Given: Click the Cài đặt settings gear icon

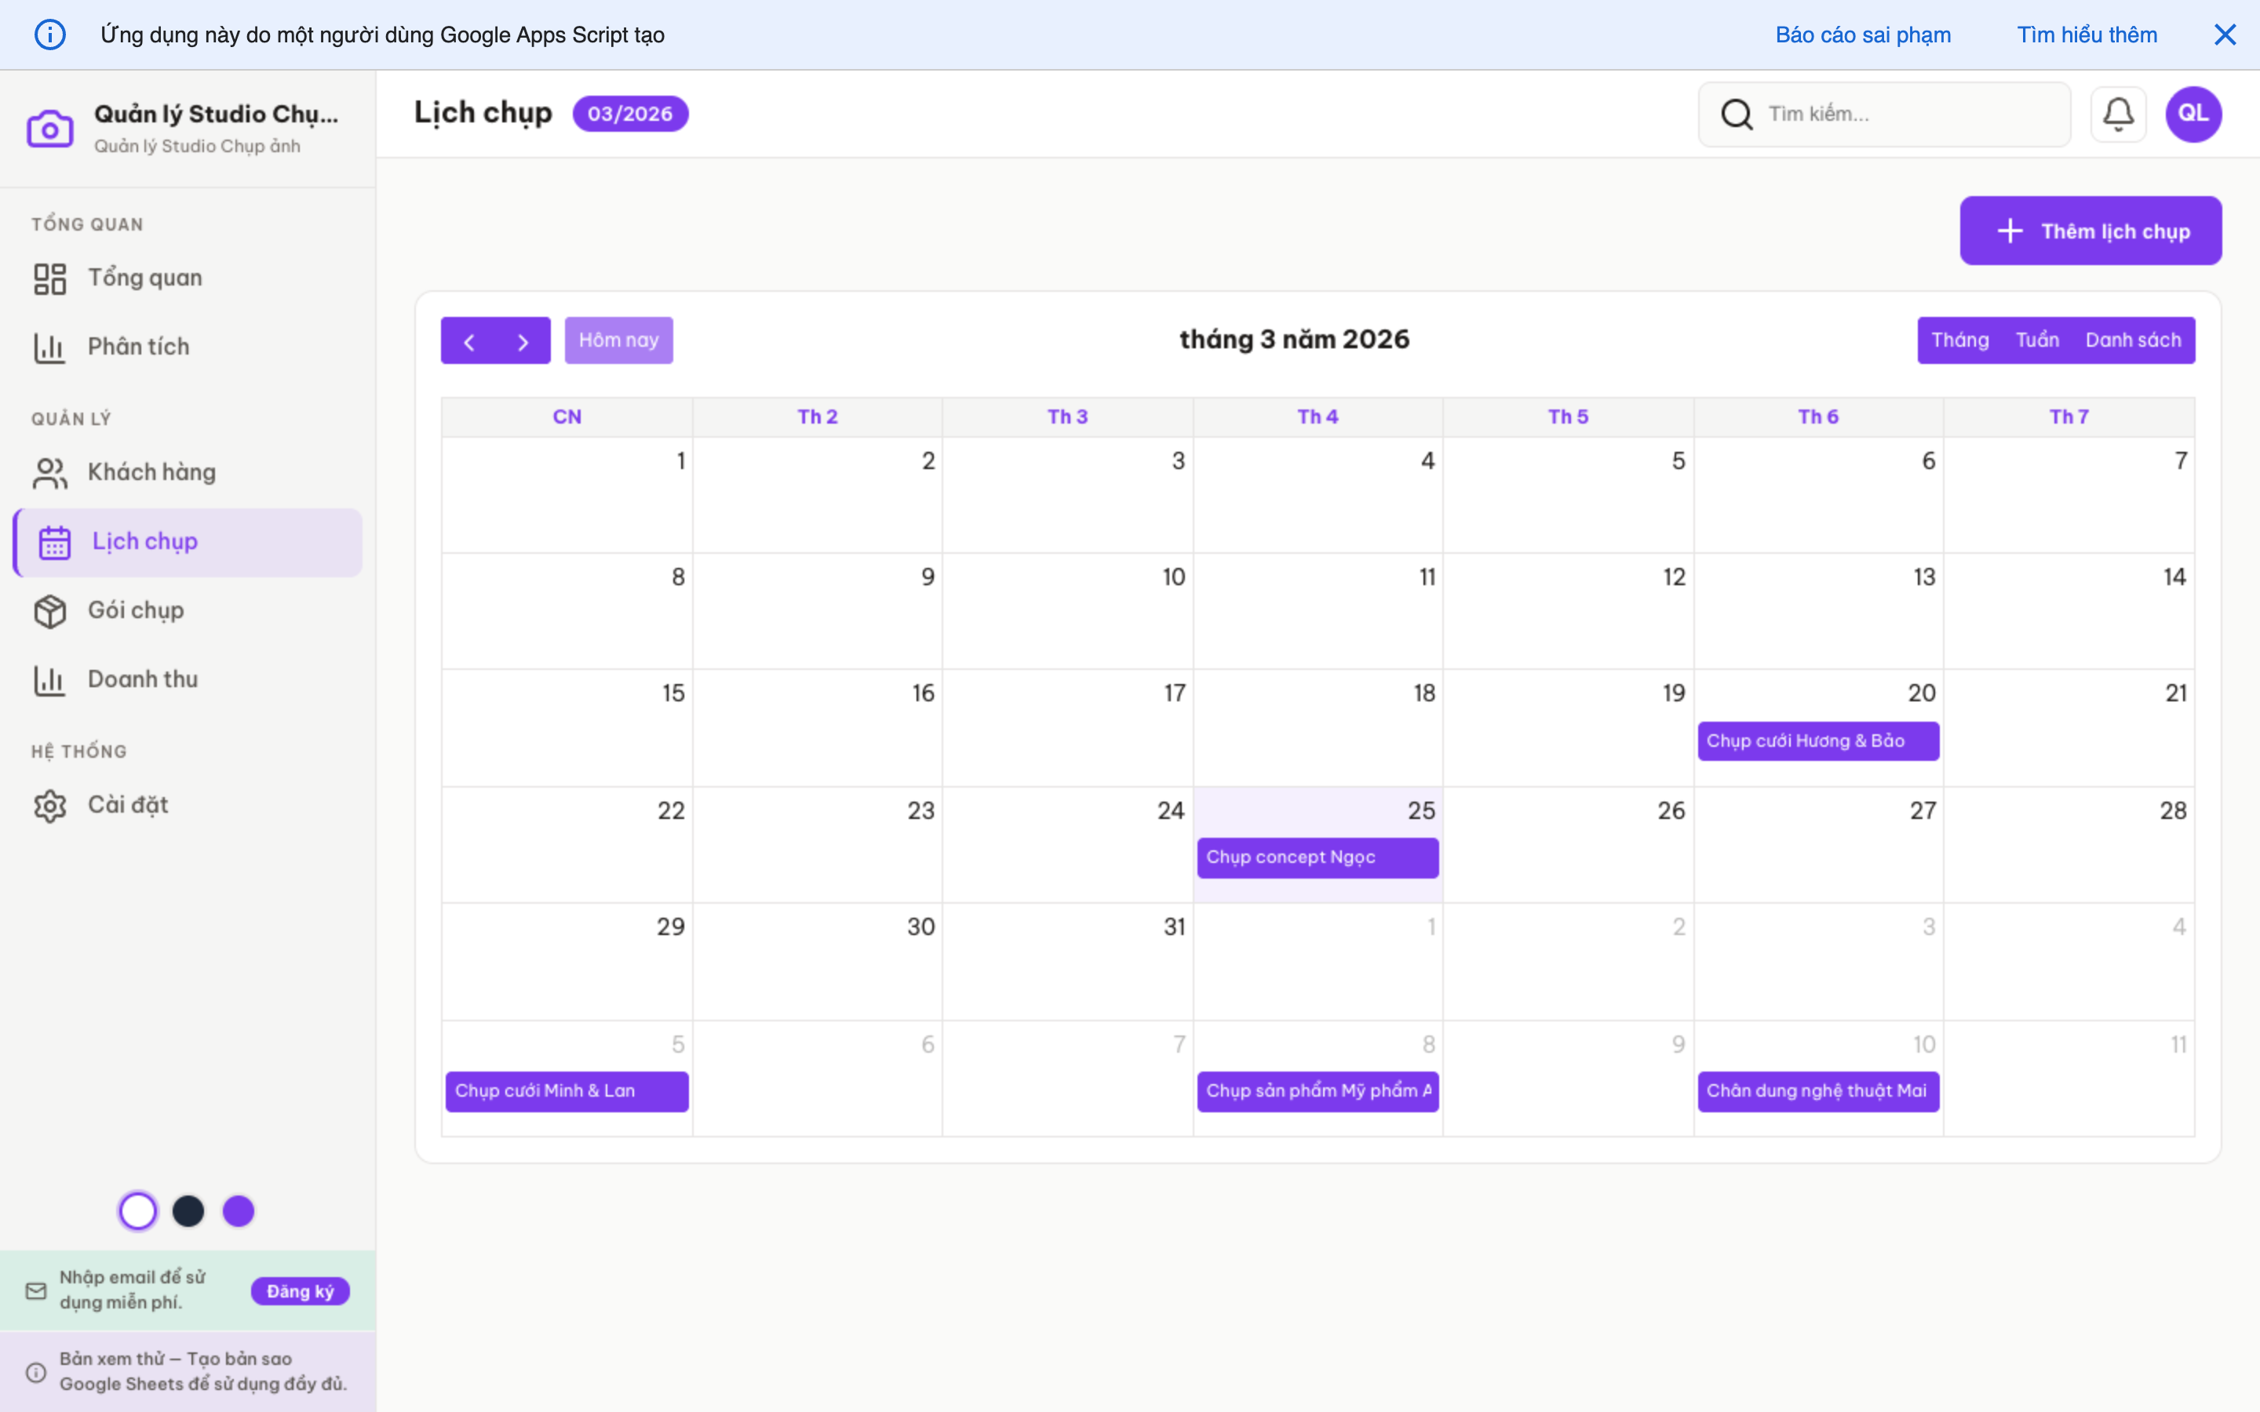Looking at the screenshot, I should [49, 805].
